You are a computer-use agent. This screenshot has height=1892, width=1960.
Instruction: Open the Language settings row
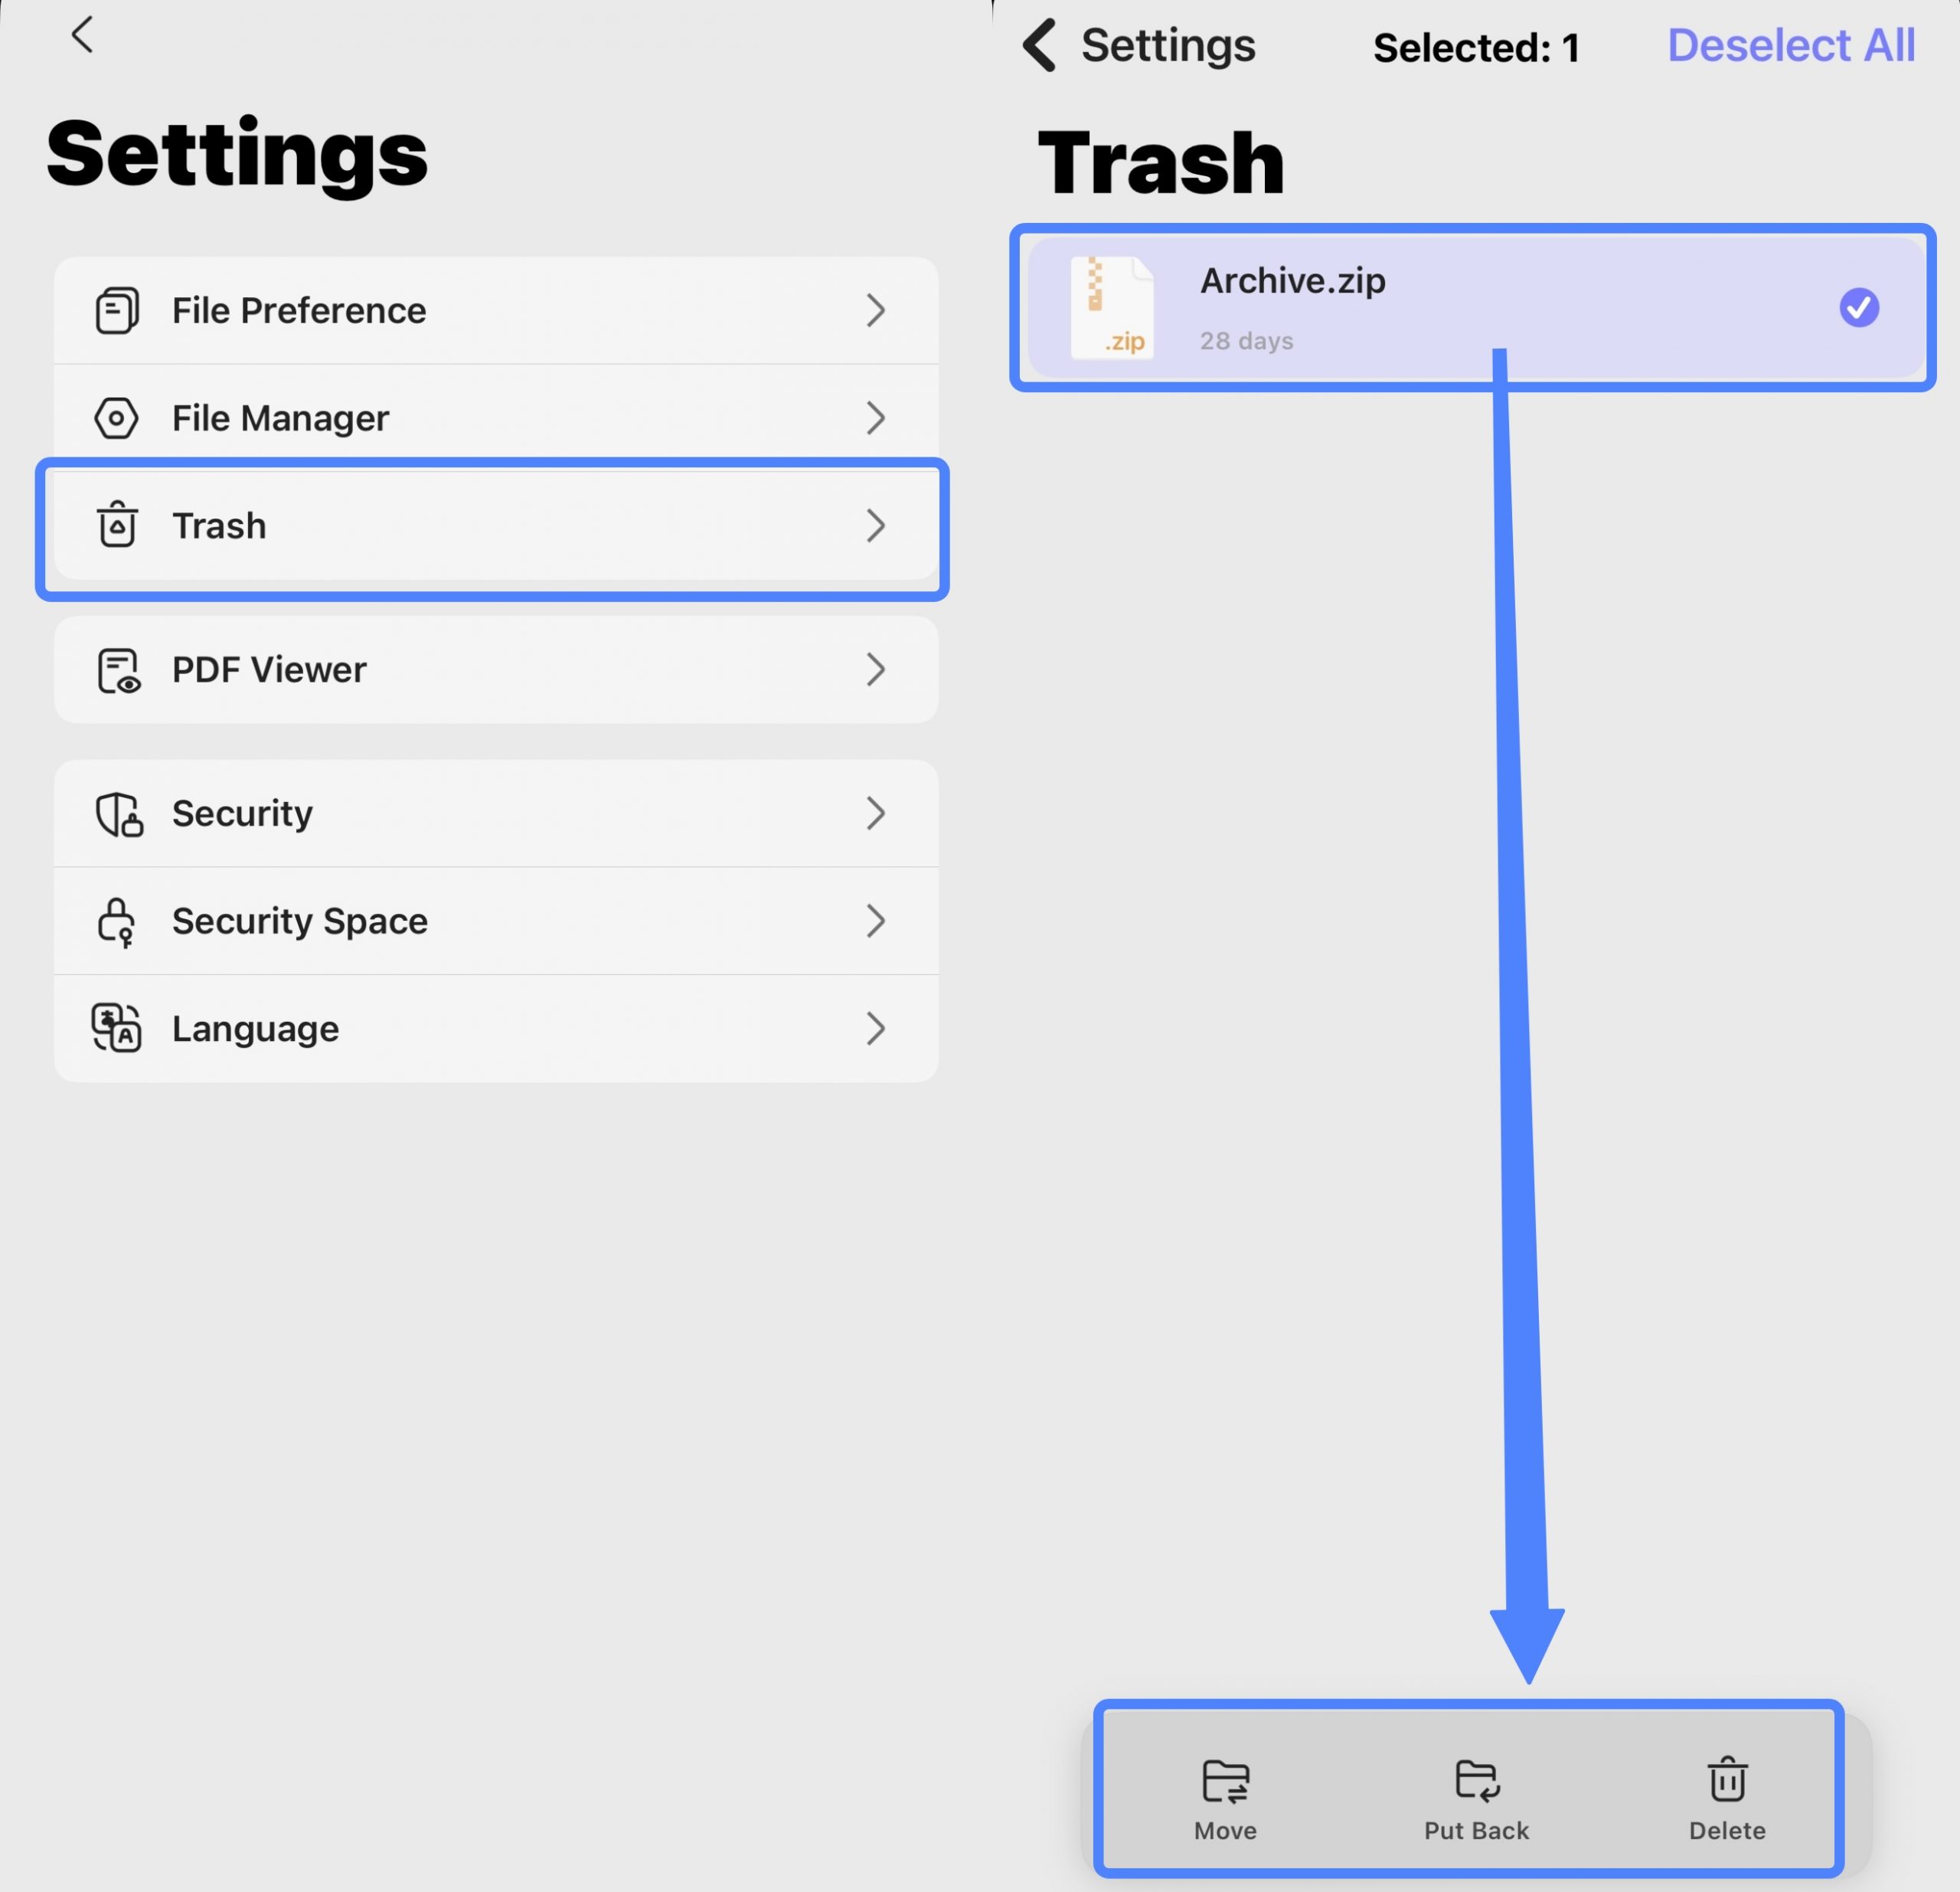tap(496, 1029)
